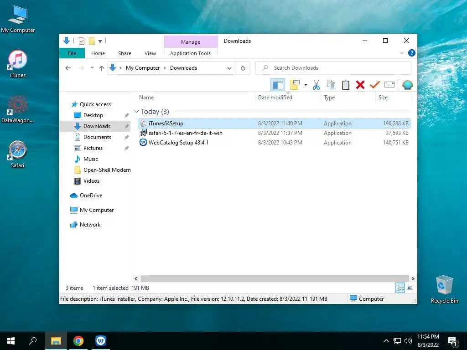Collapse the Today (3) group
Image resolution: width=467 pixels, height=350 pixels.
[x=136, y=112]
